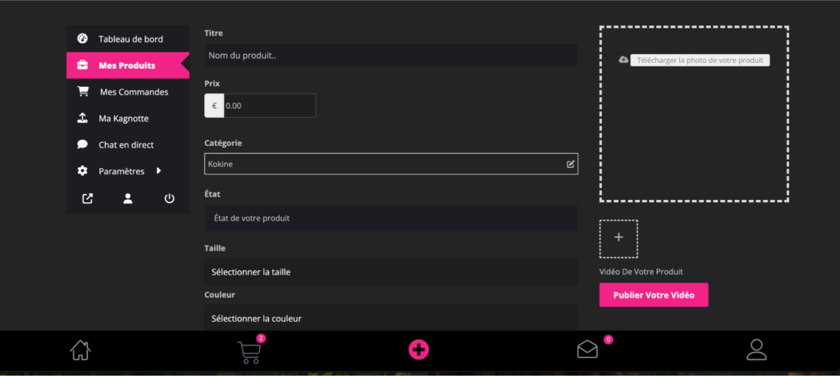Image resolution: width=840 pixels, height=376 pixels.
Task: Click cloud upload icon in photo area
Action: pos(623,60)
